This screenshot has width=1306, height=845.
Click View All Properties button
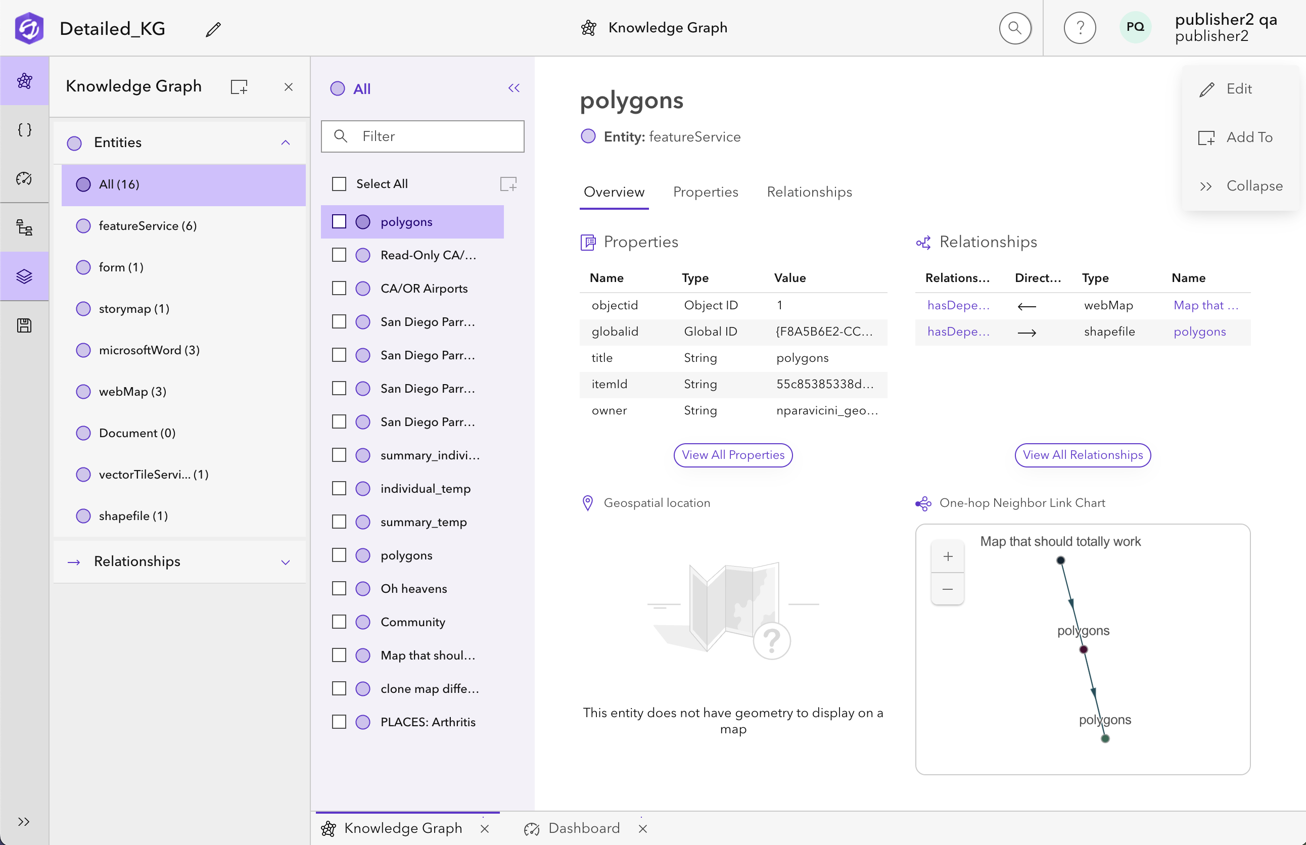pyautogui.click(x=732, y=455)
